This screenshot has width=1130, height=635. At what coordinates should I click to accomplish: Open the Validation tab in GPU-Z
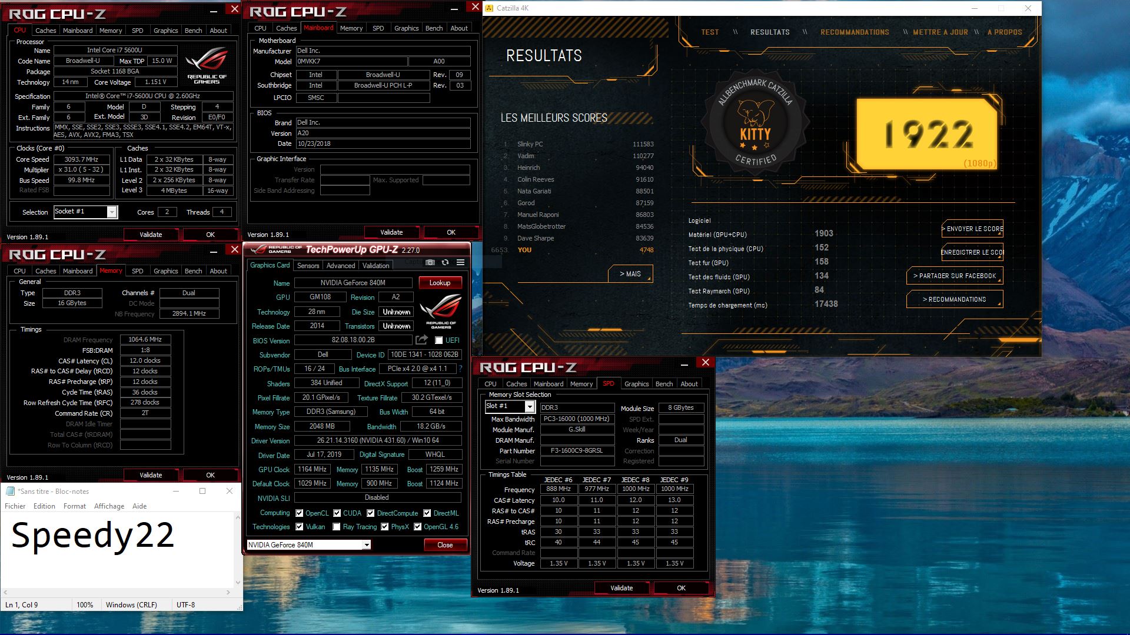pos(375,266)
